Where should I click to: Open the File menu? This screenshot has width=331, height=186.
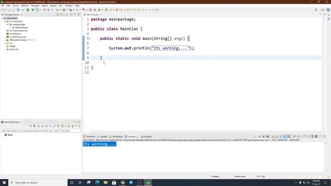[x=3, y=6]
